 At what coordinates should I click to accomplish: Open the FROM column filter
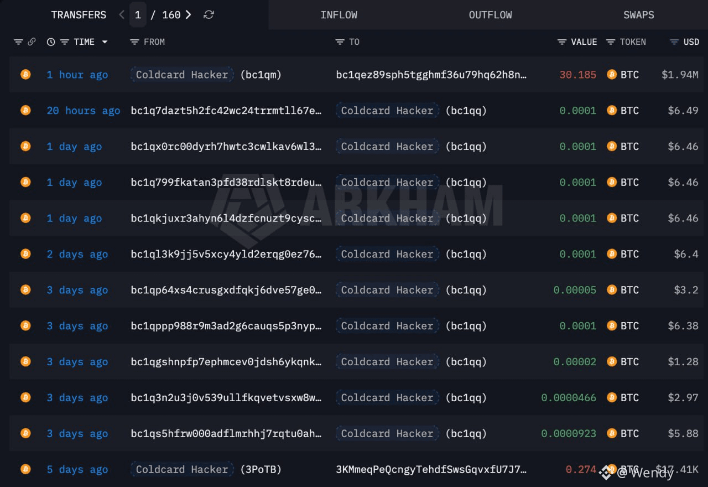click(134, 42)
